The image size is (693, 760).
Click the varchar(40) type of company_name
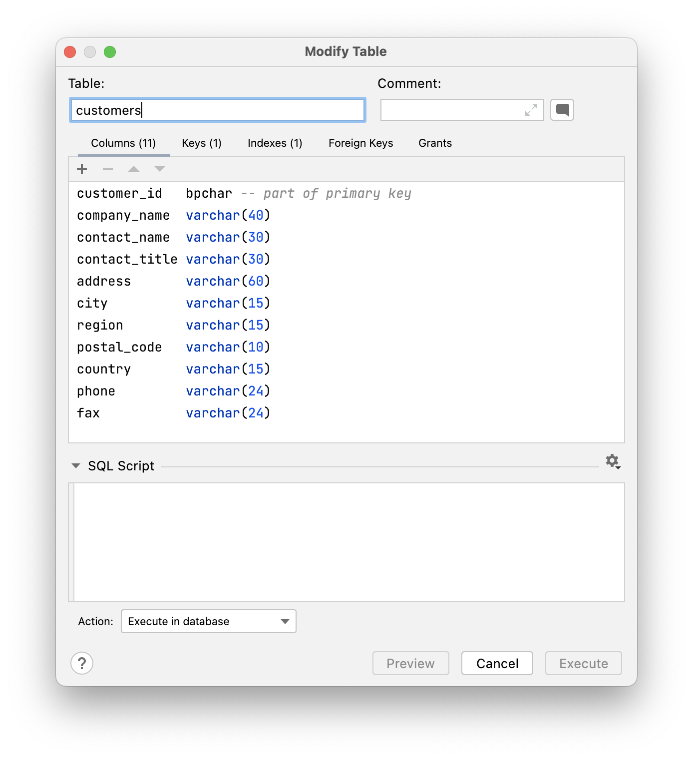[228, 215]
